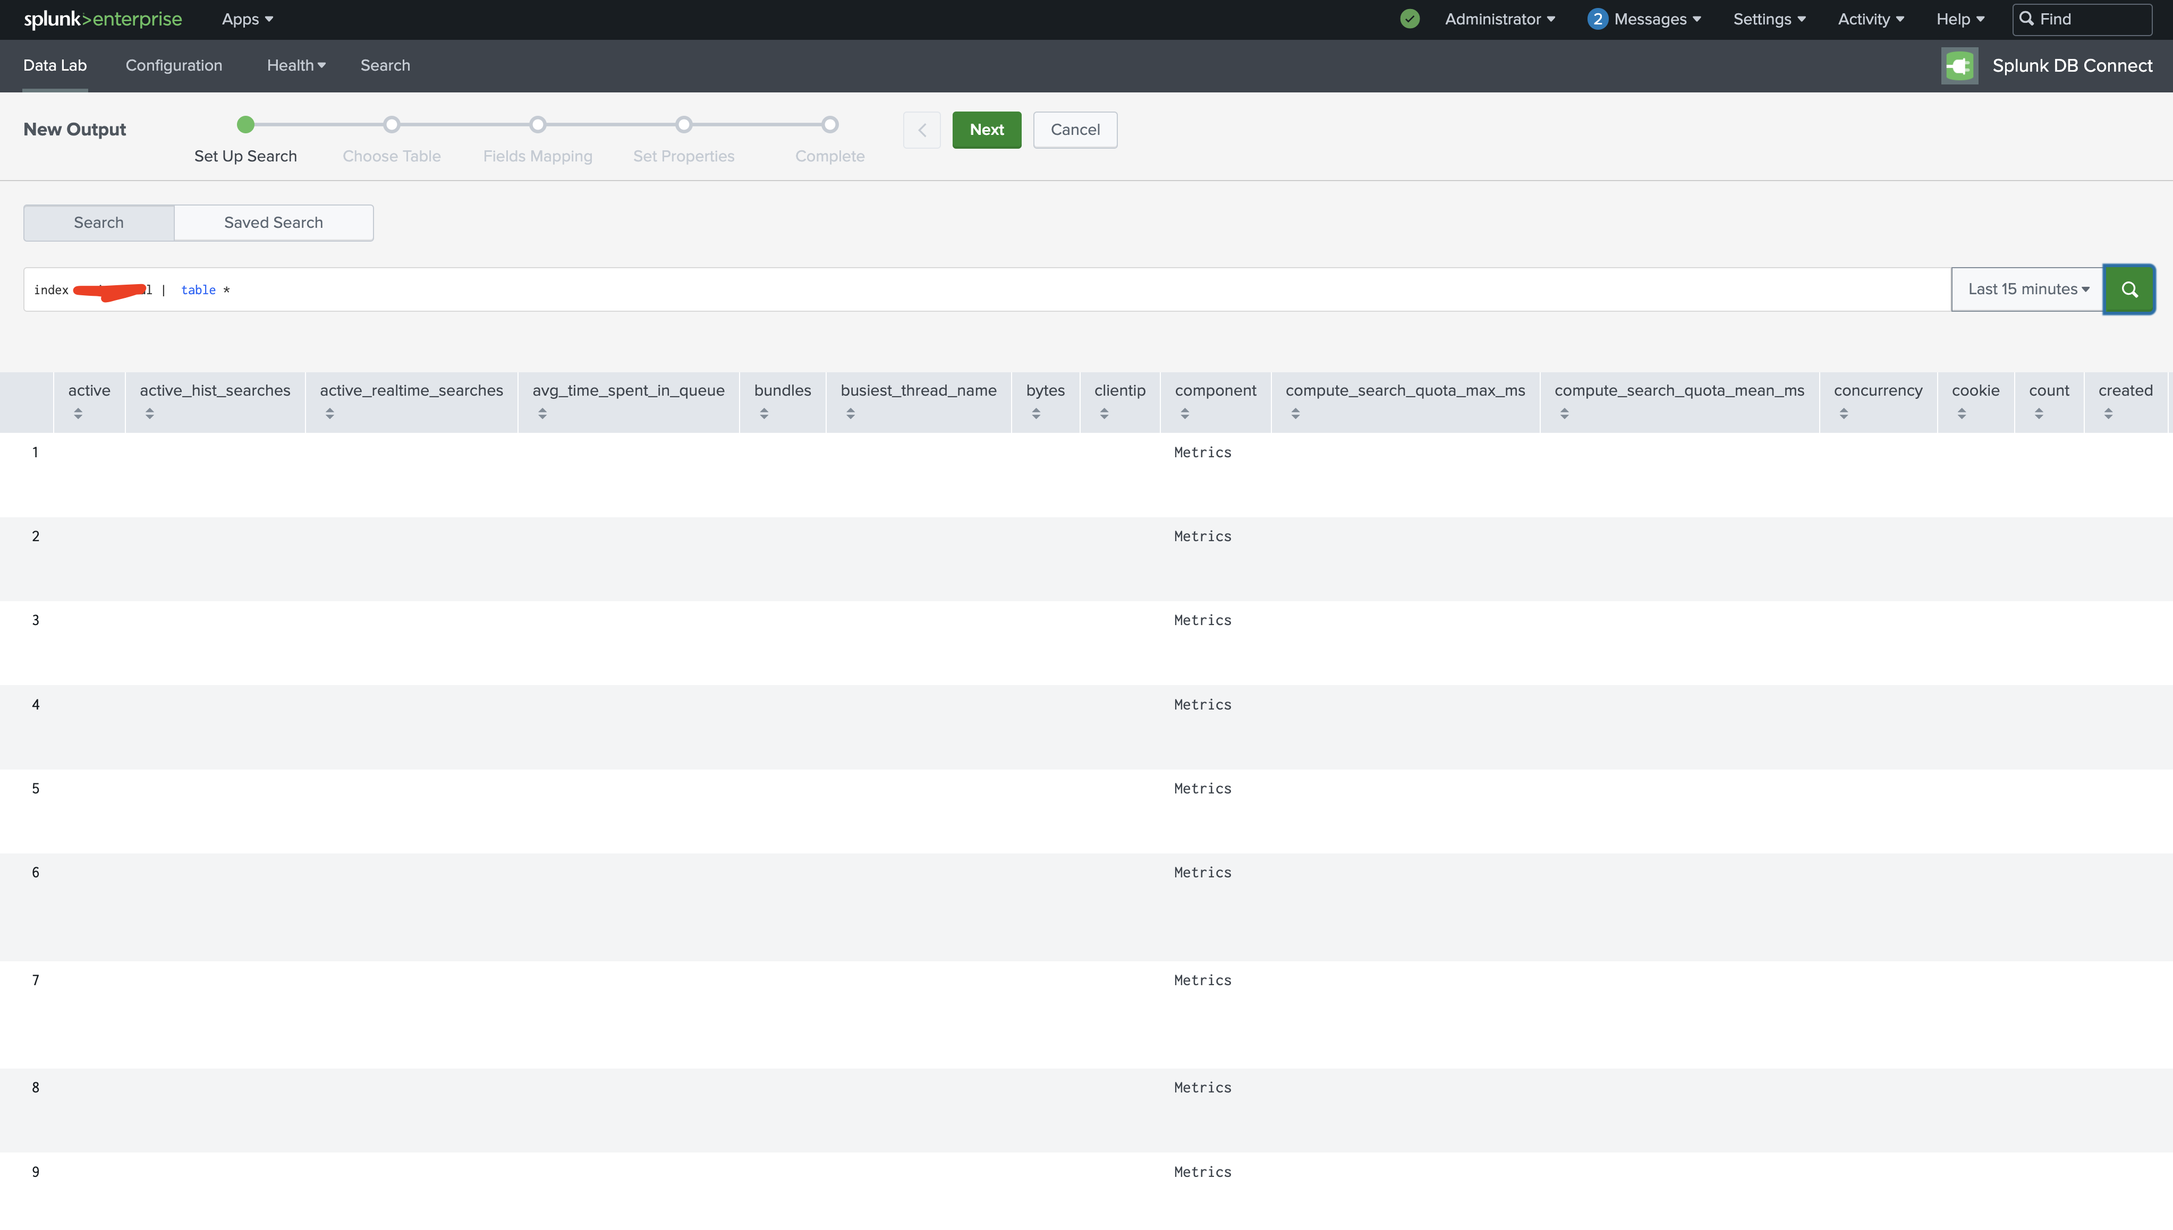Expand the Health menu in the app bar
Screen dimensions: 2173x1230
tap(295, 65)
